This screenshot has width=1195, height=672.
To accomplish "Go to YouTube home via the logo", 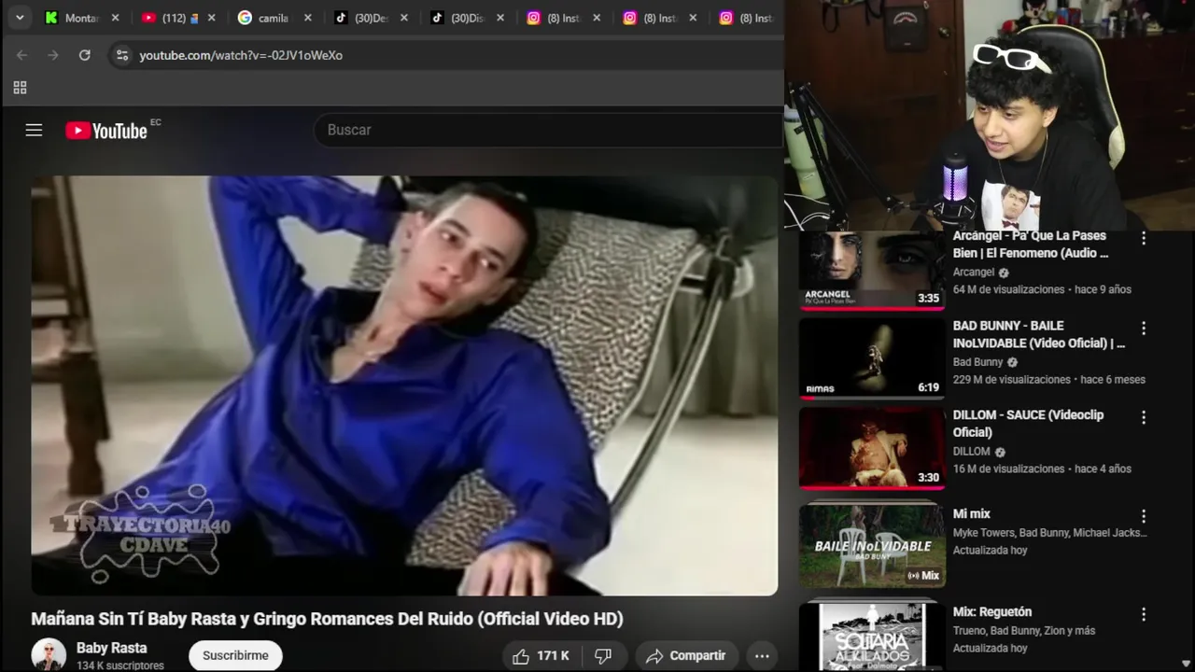I will coord(106,131).
